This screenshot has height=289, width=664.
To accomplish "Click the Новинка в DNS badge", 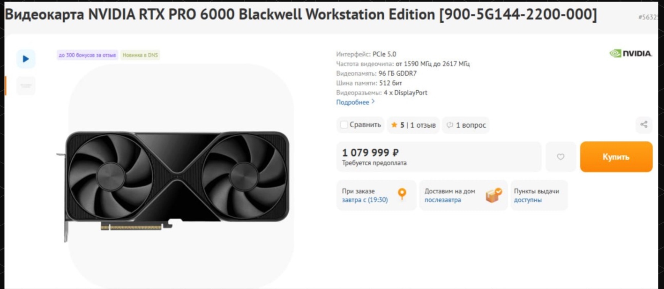I will click(140, 55).
